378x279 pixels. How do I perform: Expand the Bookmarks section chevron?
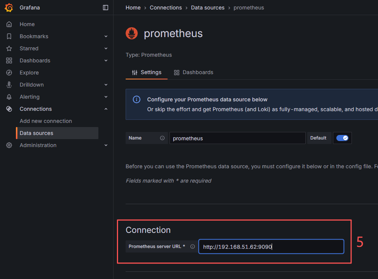(x=106, y=36)
